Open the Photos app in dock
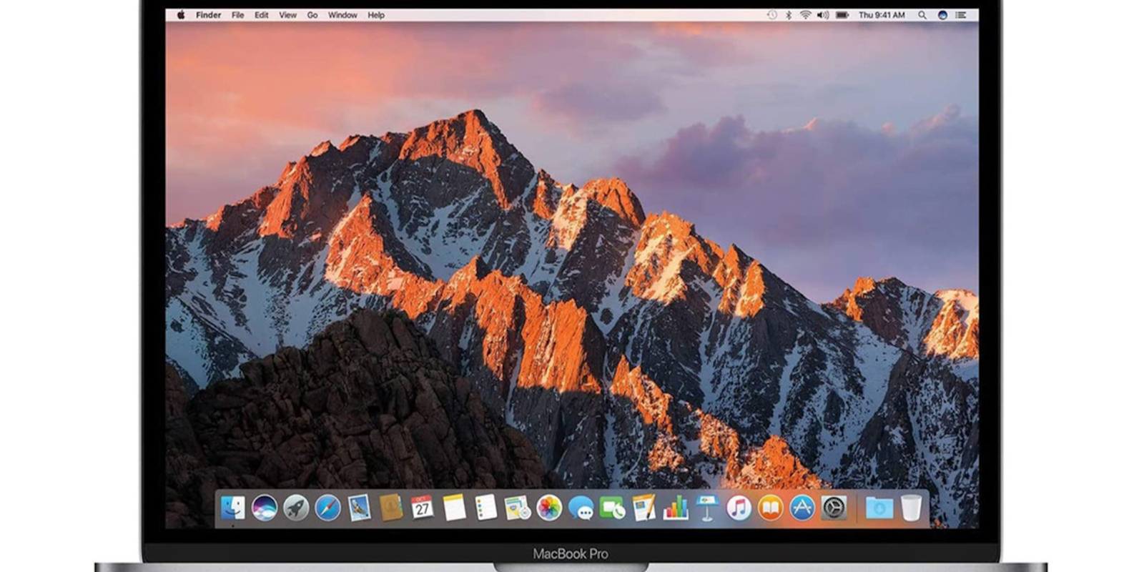 [x=549, y=508]
